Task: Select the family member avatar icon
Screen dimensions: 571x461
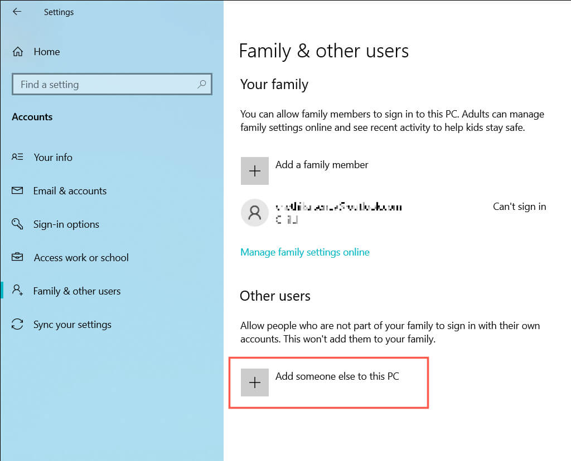Action: (255, 213)
